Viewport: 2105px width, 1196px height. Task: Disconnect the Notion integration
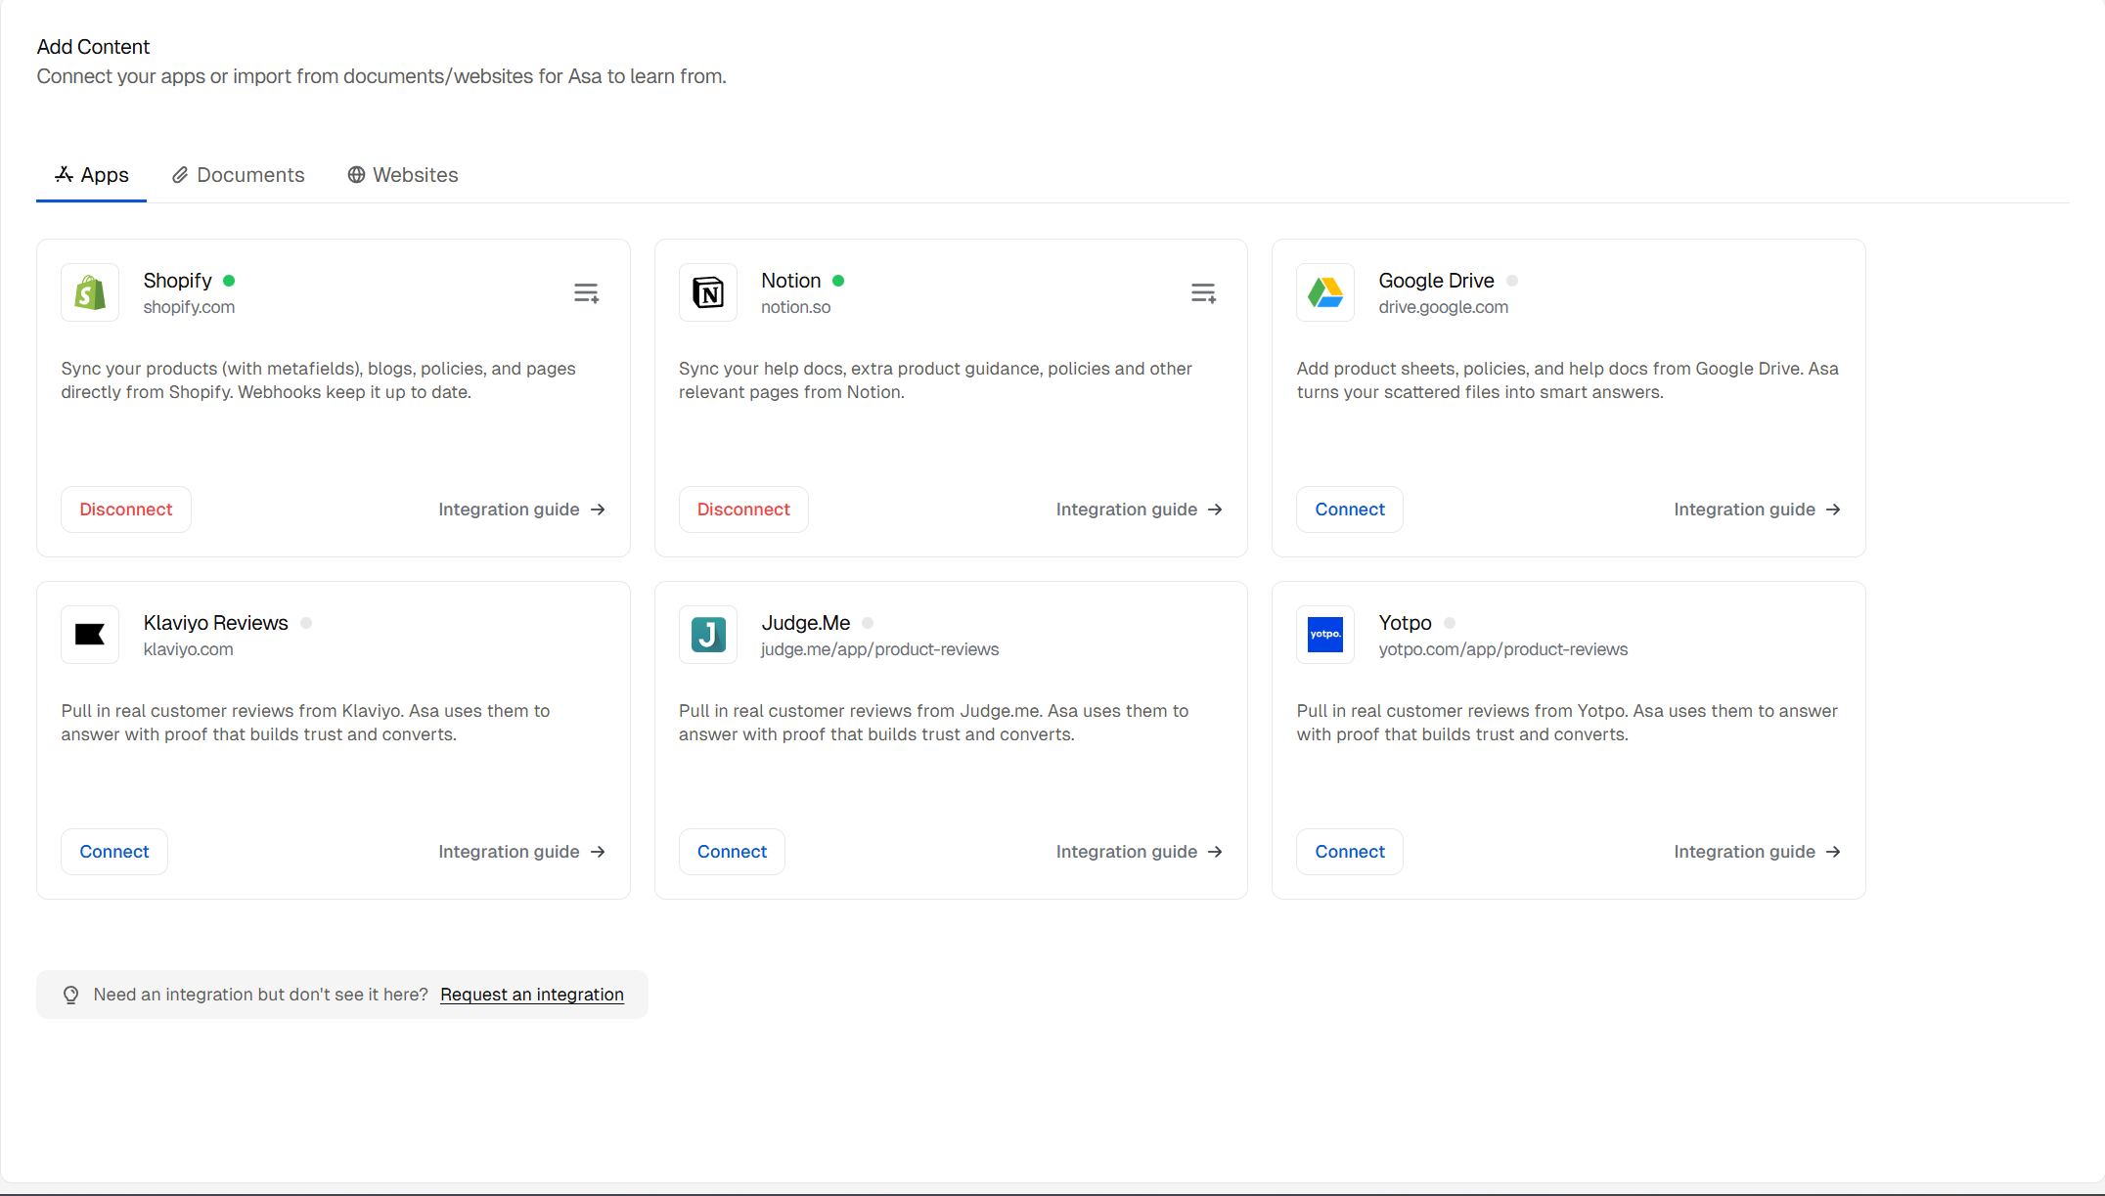point(743,509)
